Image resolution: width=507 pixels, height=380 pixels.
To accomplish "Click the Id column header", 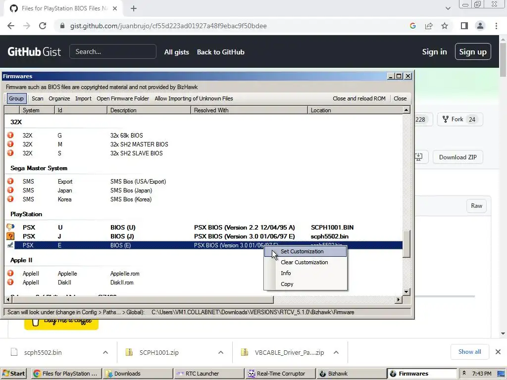I will click(x=81, y=110).
